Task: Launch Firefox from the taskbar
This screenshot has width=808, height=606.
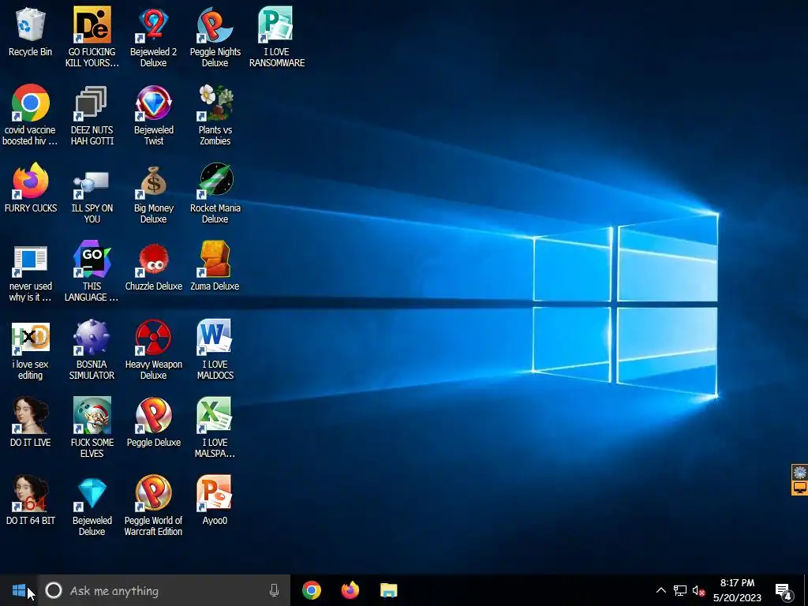Action: [x=350, y=590]
